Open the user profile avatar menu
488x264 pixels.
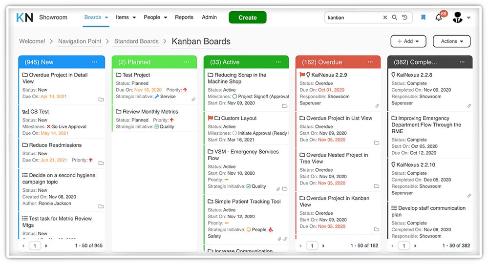[x=461, y=18]
